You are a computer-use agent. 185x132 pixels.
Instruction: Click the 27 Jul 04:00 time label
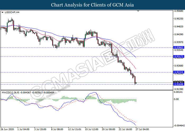click(x=142, y=129)
